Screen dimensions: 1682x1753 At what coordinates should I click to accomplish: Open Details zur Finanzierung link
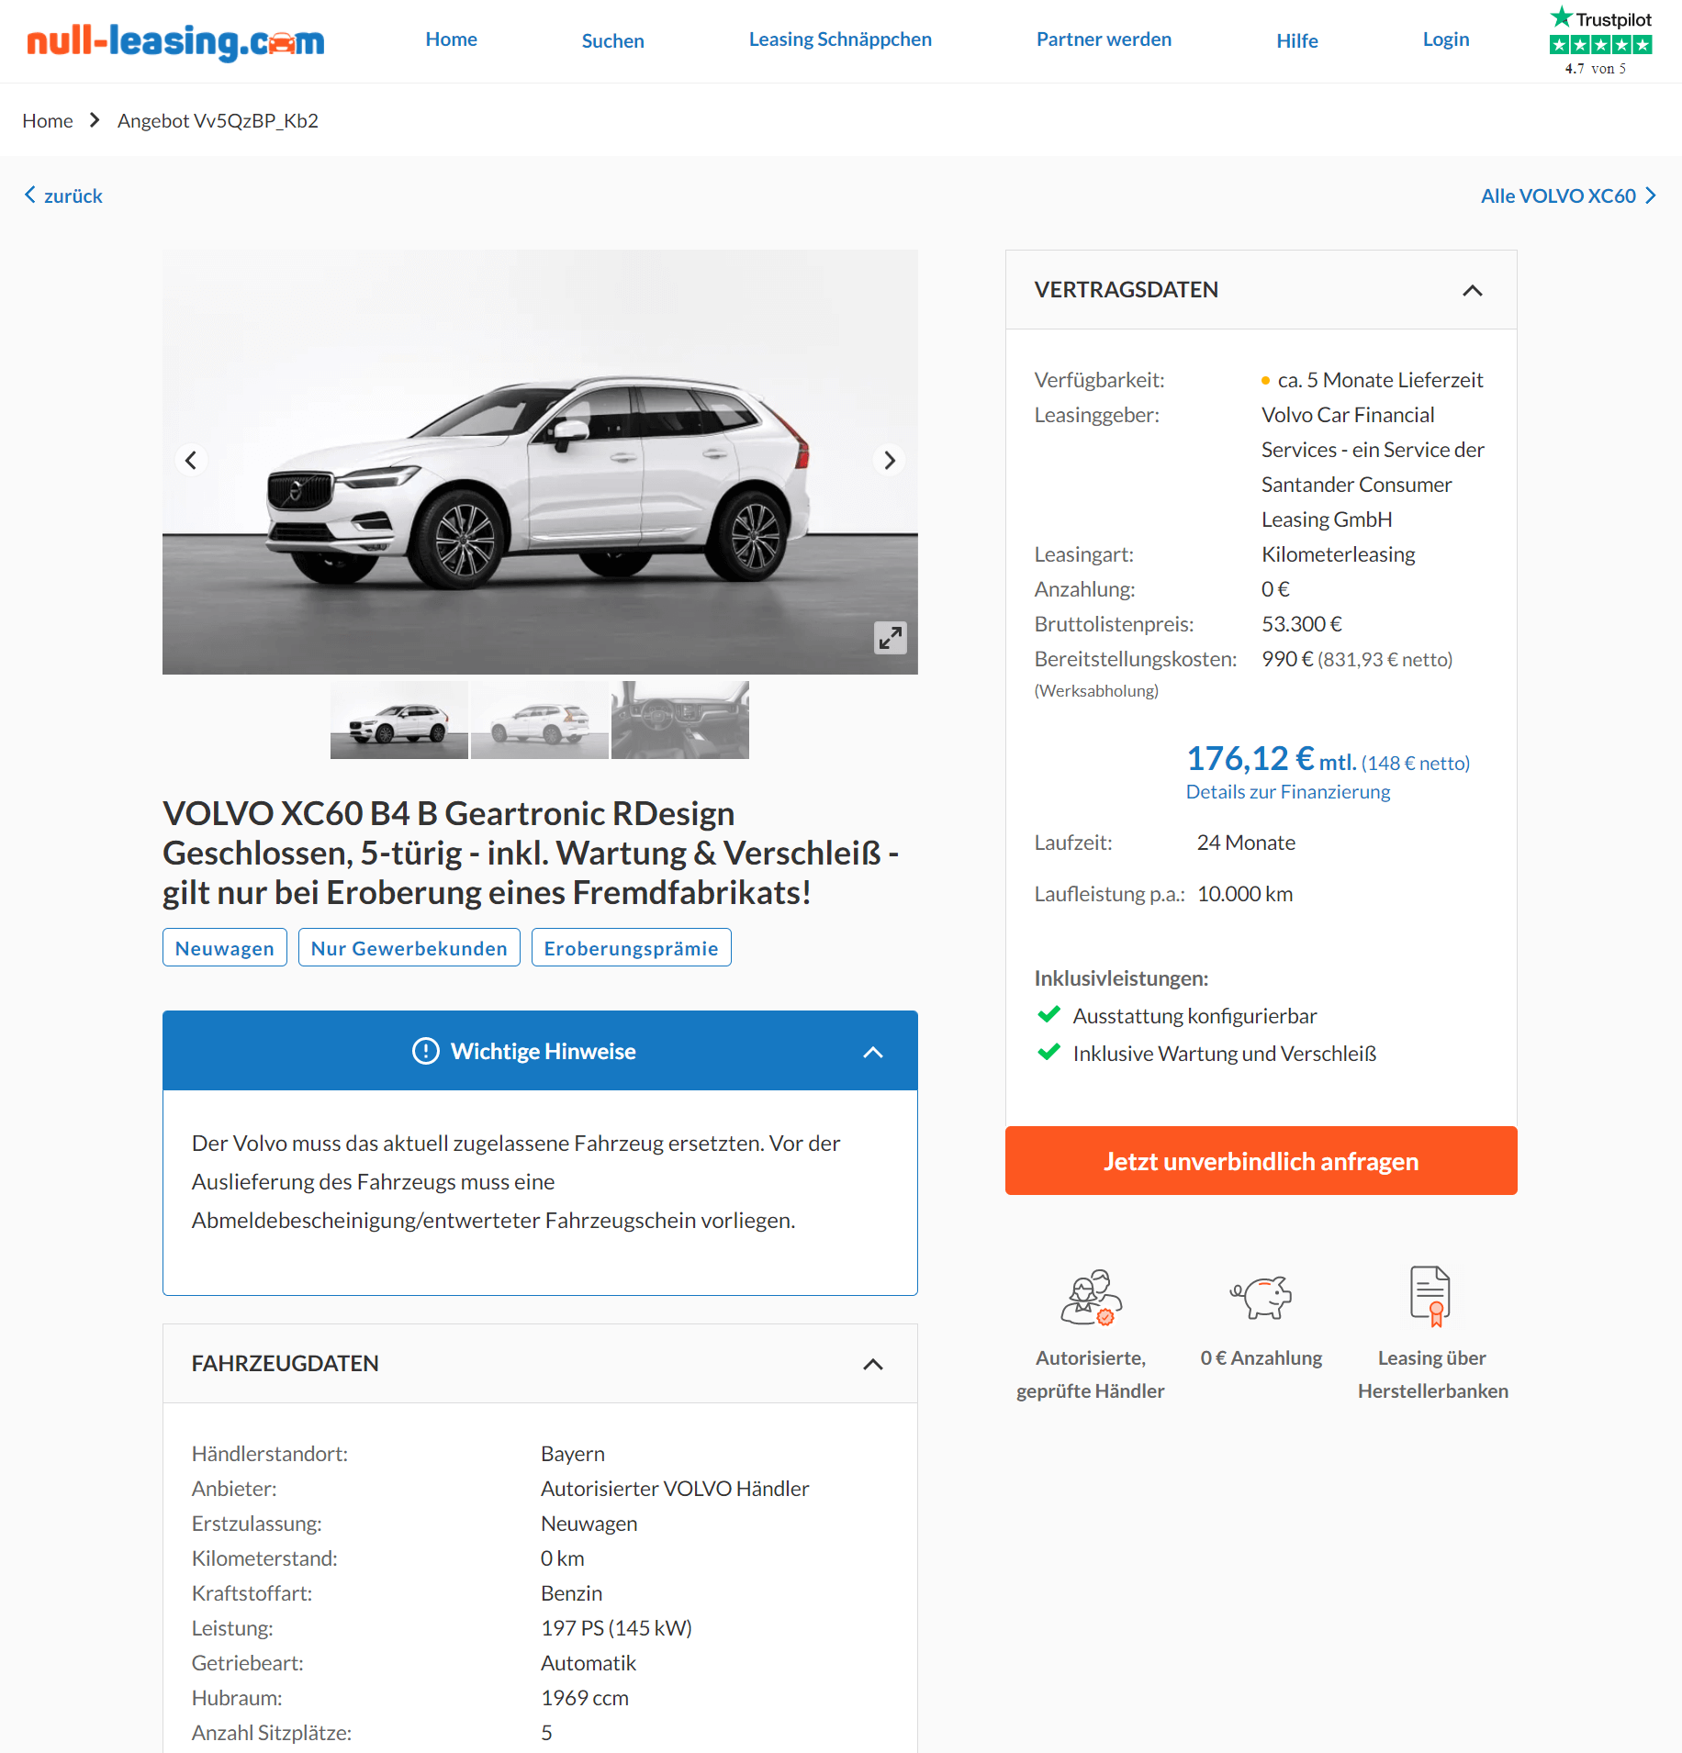[x=1287, y=792]
